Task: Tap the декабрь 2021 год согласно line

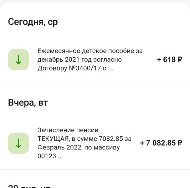Action: point(80,60)
